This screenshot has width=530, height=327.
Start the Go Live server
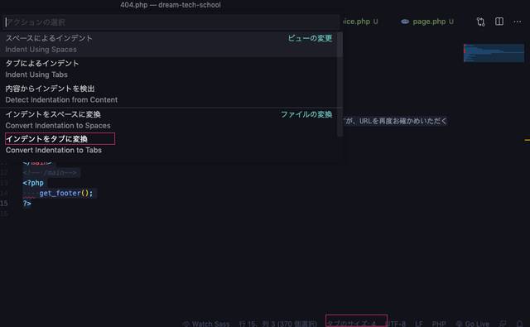(x=473, y=324)
